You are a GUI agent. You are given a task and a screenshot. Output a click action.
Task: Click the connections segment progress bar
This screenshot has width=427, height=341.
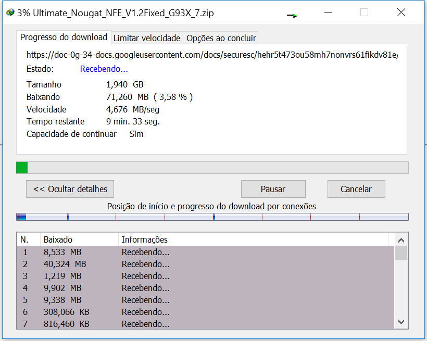212,217
